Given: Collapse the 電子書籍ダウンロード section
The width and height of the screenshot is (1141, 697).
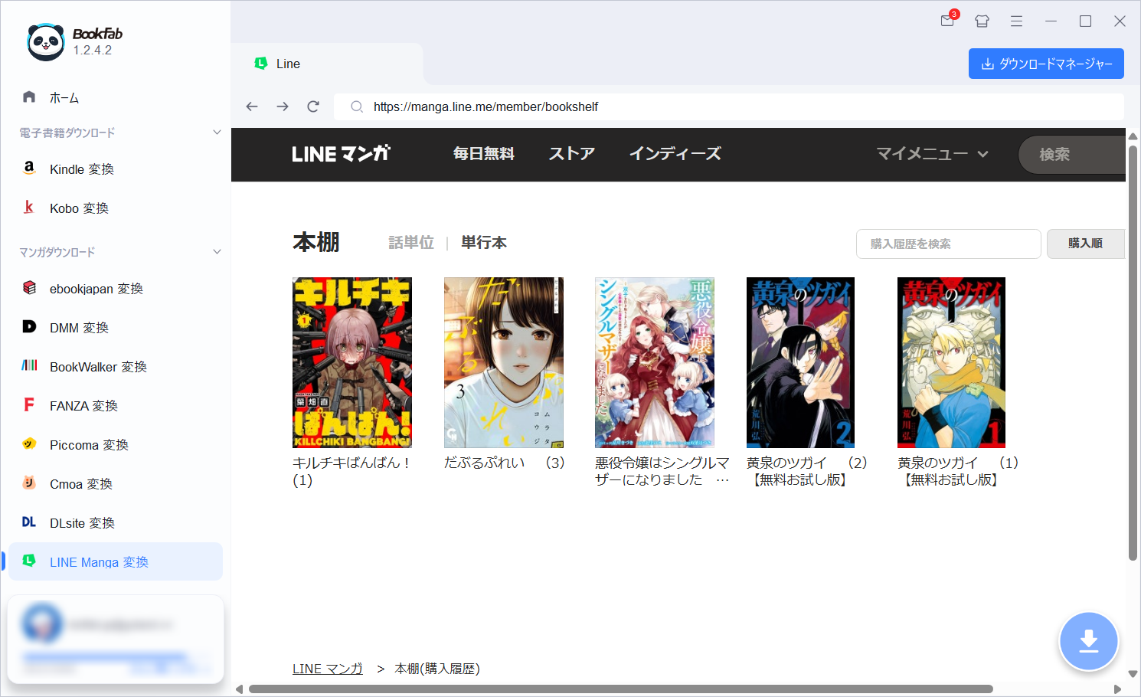Looking at the screenshot, I should pos(217,132).
